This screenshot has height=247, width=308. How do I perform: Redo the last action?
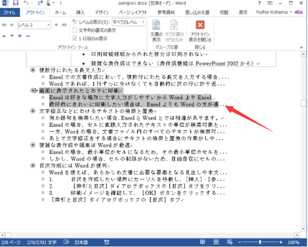pos(40,3)
